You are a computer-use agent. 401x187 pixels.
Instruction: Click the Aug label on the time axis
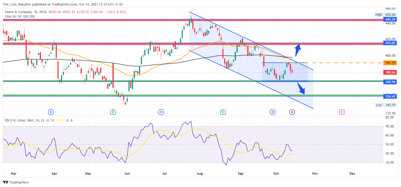[200, 173]
